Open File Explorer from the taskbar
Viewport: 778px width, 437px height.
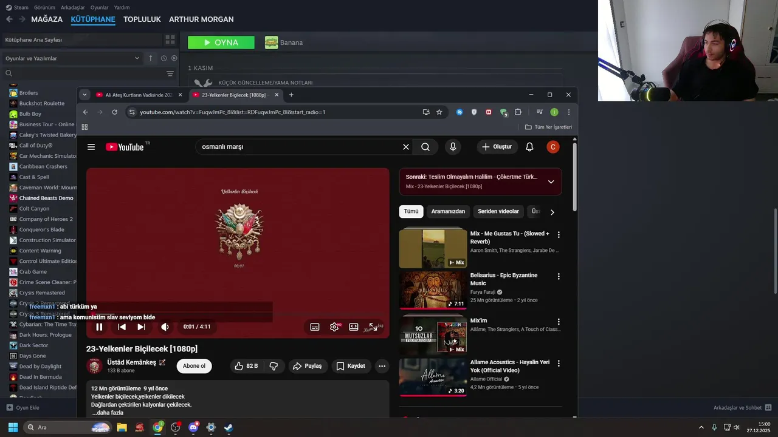click(x=122, y=427)
